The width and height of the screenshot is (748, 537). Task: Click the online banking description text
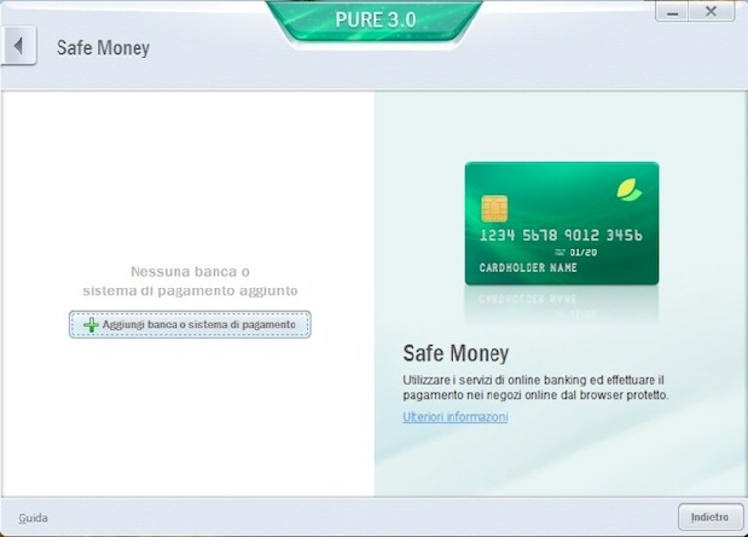(x=535, y=387)
